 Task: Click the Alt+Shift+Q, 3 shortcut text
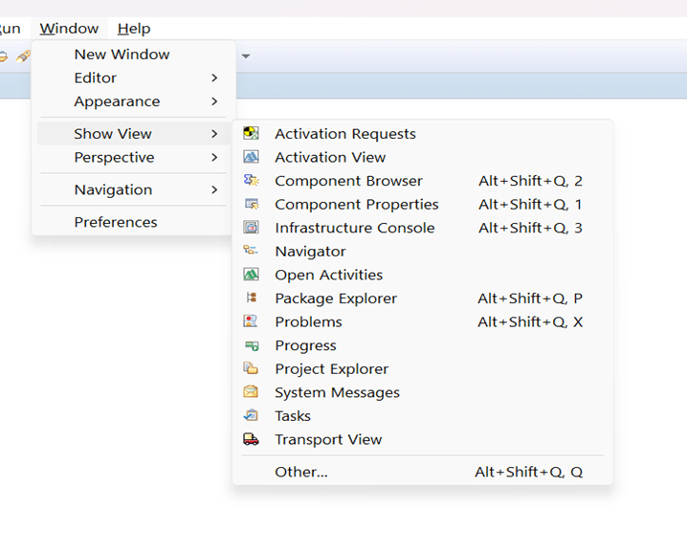click(x=531, y=228)
